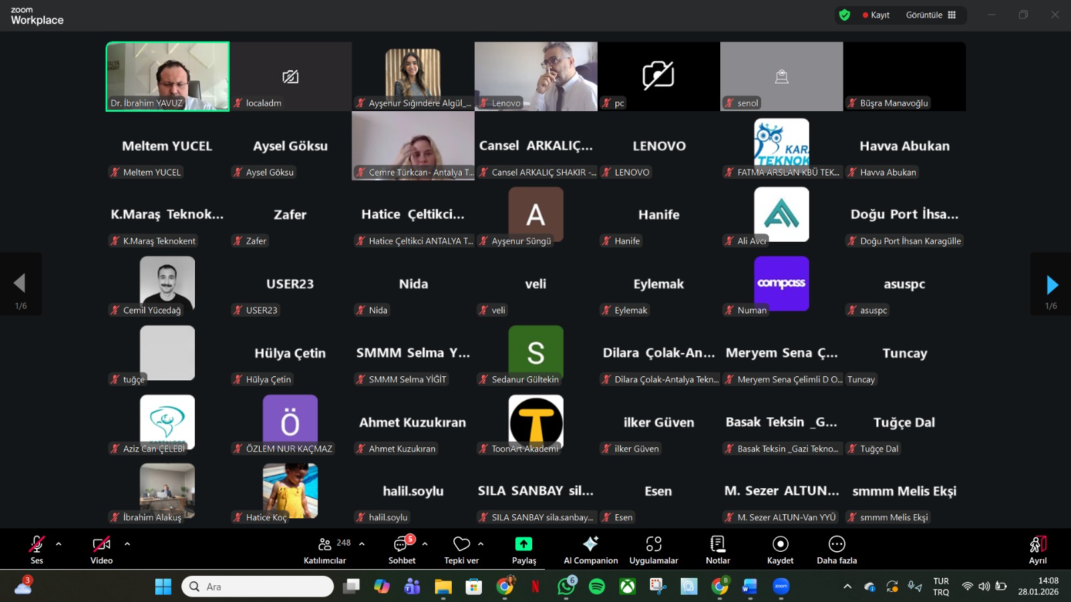Expand the chevron next to Katılımcılar
1071x602 pixels.
[x=362, y=544]
